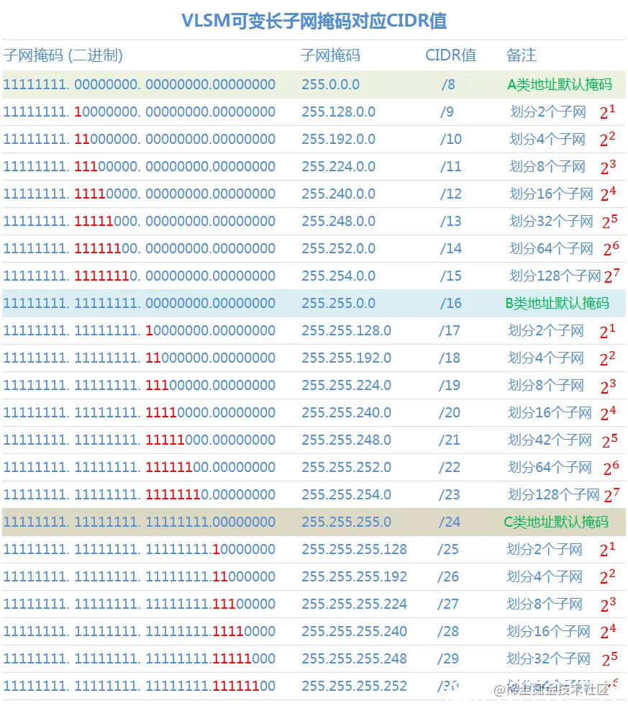628x716 pixels.
Task: Select the 255.255.254.0 cell
Action: [346, 494]
